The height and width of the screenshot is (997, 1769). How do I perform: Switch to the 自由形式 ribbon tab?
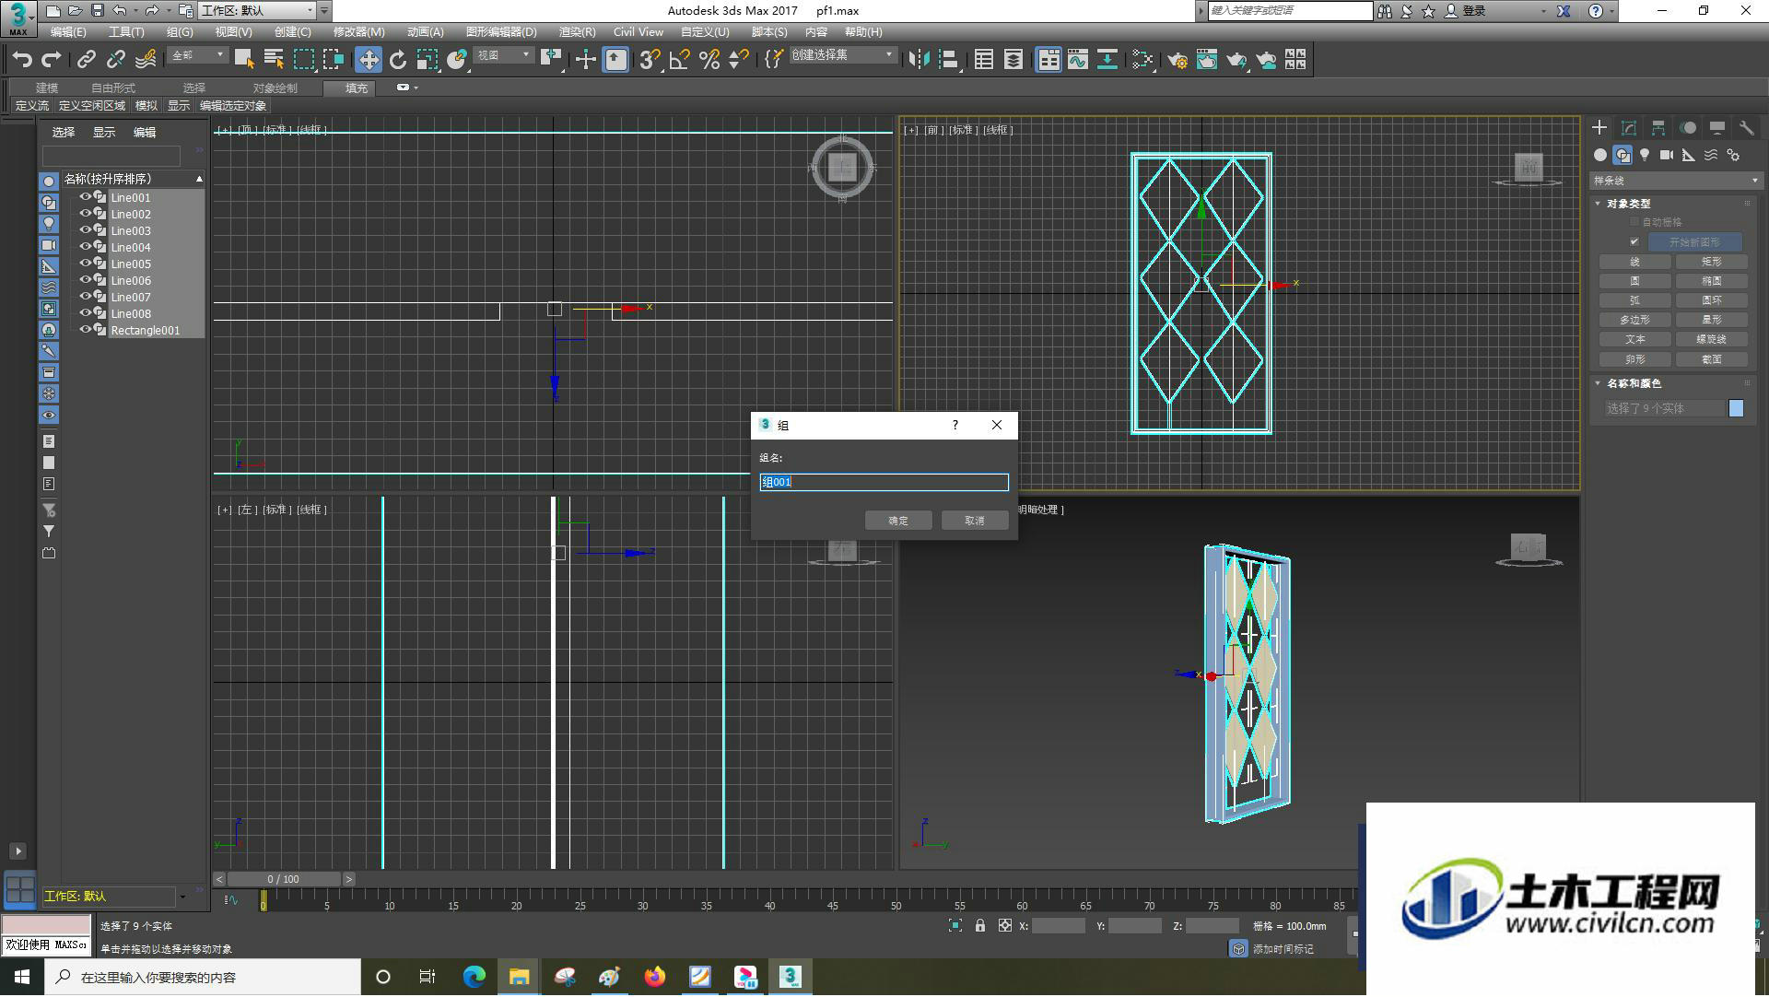(x=112, y=88)
